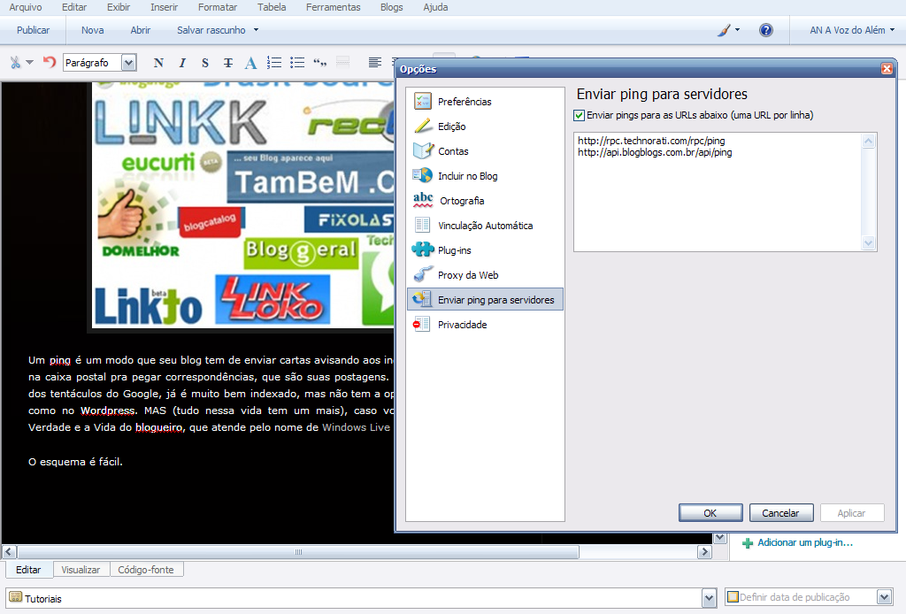
Task: Click Adicionar um plug-in link
Action: pyautogui.click(x=805, y=542)
